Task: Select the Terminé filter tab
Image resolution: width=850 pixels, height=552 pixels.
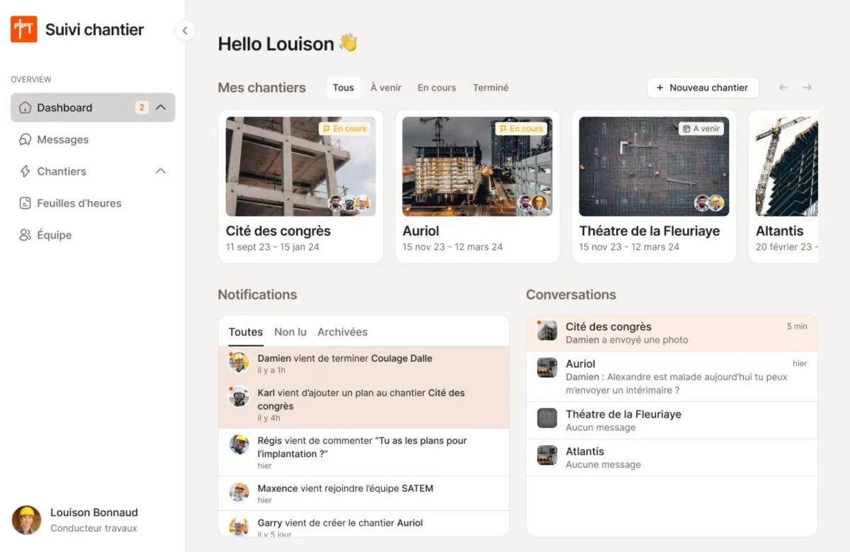Action: (x=491, y=88)
